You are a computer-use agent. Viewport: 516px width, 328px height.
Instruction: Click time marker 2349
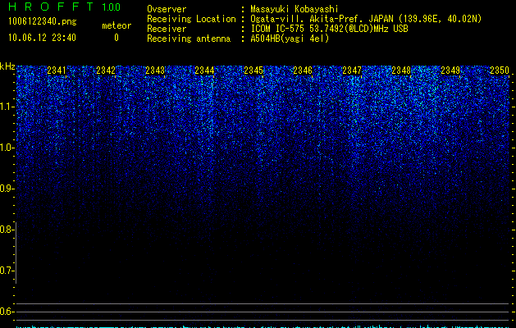[x=450, y=71]
